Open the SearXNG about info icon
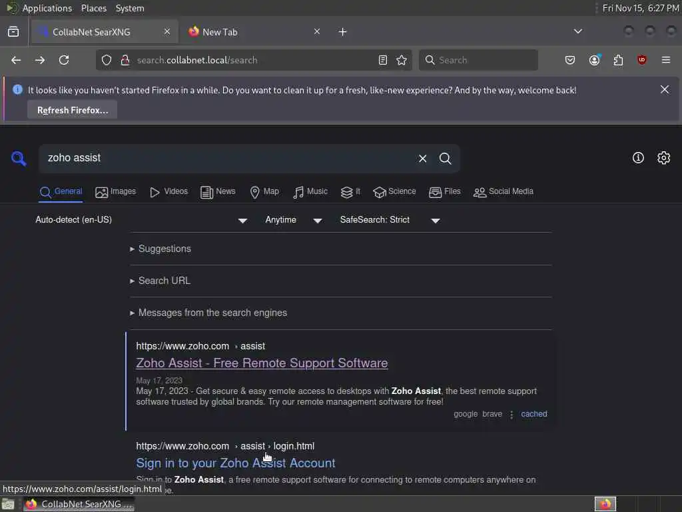This screenshot has height=512, width=682. tap(638, 157)
